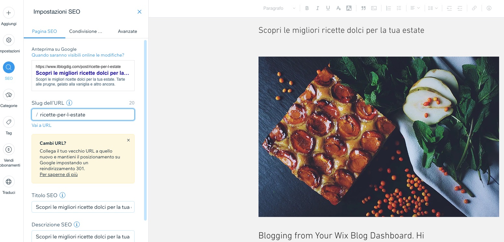Screen dimensions: 504x242
Task: Click the Titolo SEO input field
Action: coord(83,207)
